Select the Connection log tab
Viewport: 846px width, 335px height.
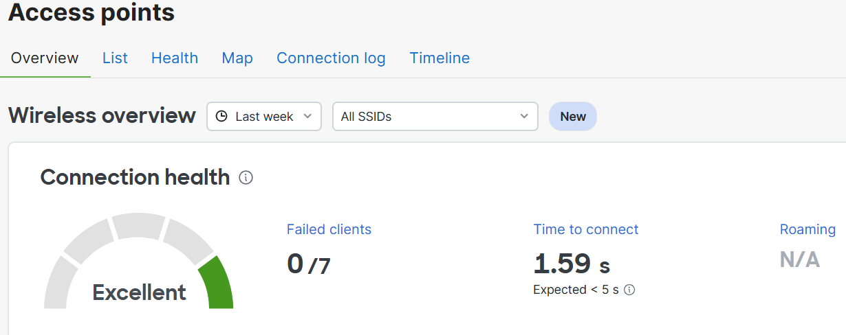pyautogui.click(x=331, y=58)
